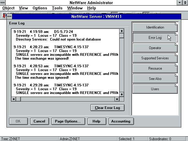Select the 4:28:23 am TIMESYNC entry header
This screenshot has height=141, width=188.
pyautogui.click(x=51, y=47)
